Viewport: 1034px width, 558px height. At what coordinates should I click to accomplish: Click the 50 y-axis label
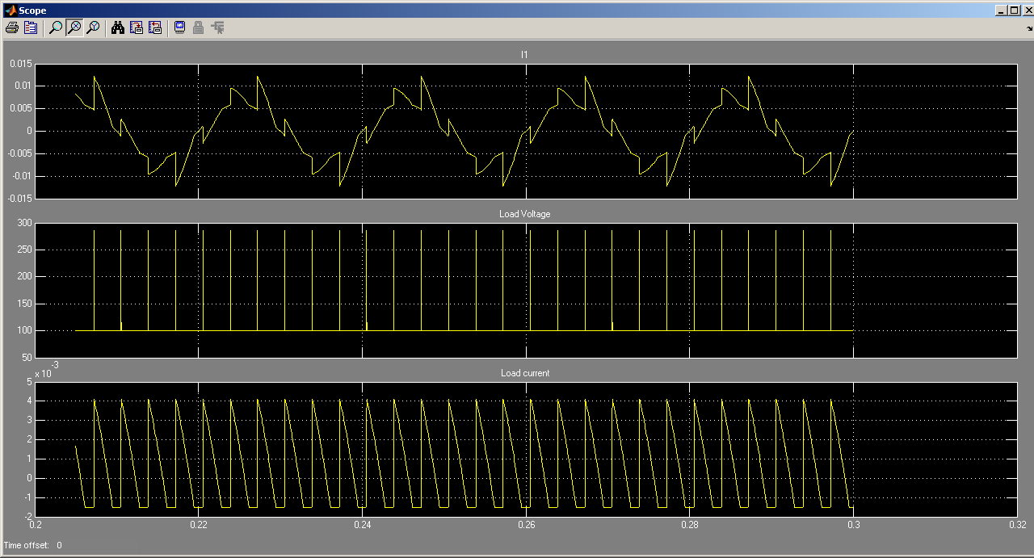(26, 358)
